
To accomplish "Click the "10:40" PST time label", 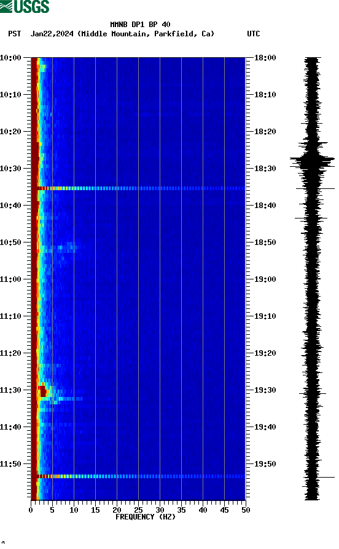I will (x=10, y=206).
